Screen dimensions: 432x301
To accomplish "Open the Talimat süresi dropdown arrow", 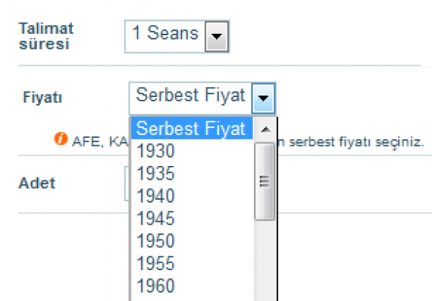I will pos(217,37).
